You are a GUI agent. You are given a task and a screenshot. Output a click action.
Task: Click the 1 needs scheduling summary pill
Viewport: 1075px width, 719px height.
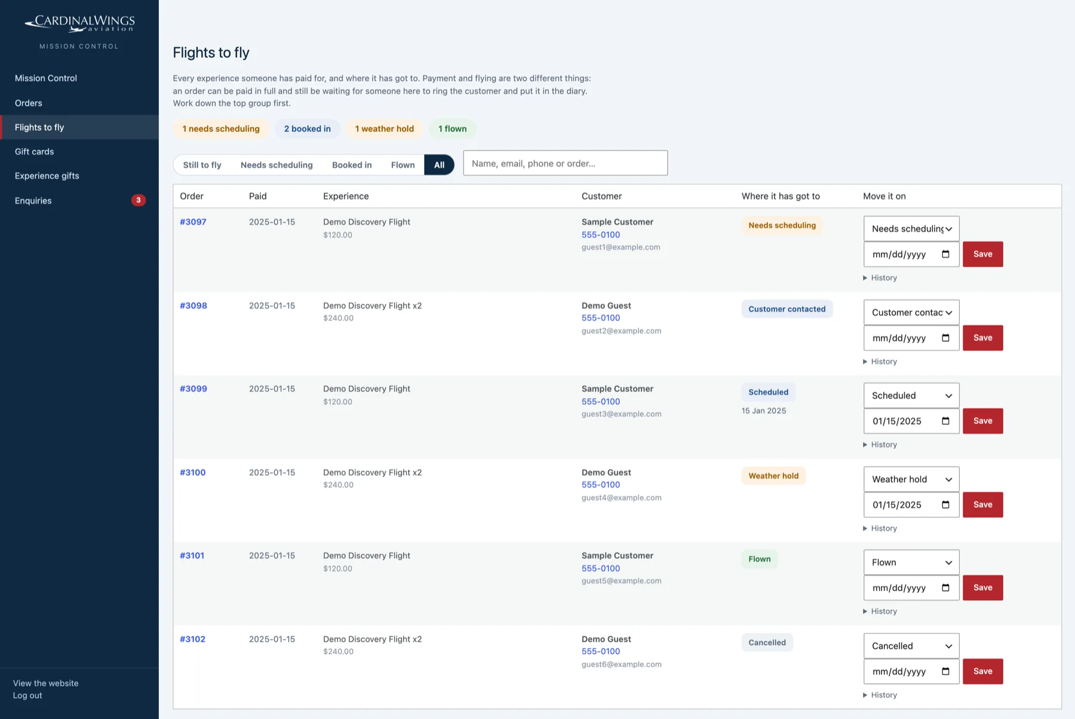coord(221,129)
